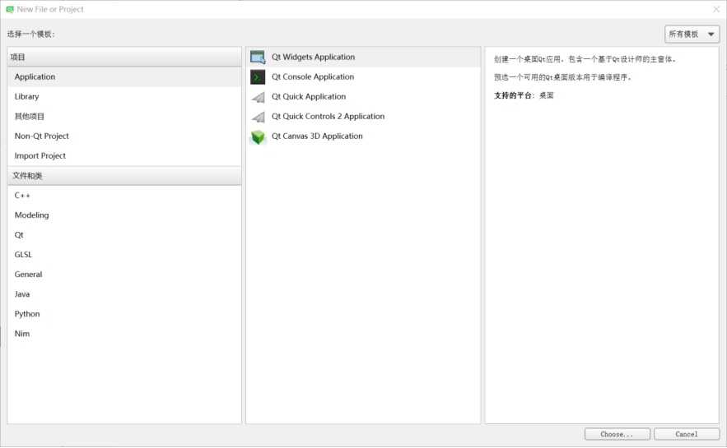Screen dimensions: 727x448
Task: Close the New File or Project dialog
Action: (x=715, y=9)
